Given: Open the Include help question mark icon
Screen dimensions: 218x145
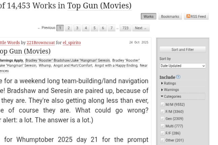Looking at the screenshot, I should 178,77.
